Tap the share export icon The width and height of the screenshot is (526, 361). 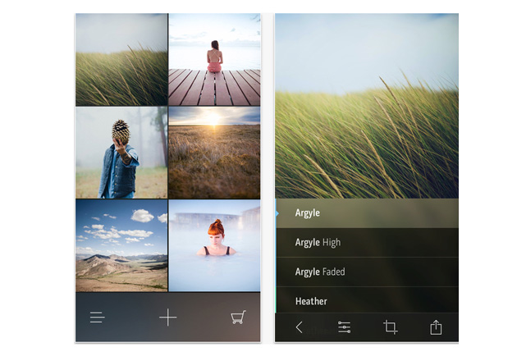(436, 327)
